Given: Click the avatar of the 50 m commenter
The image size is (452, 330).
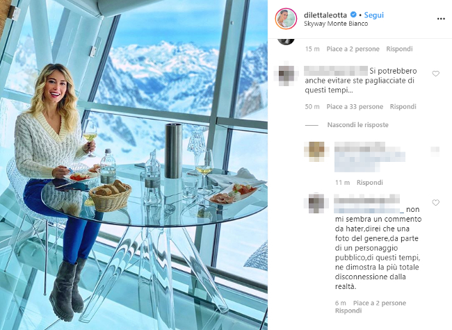Looking at the screenshot, I should 286,74.
